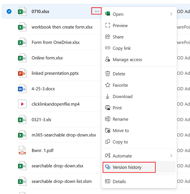Choose Print in the context menu
The width and height of the screenshot is (190, 194).
(139, 108)
